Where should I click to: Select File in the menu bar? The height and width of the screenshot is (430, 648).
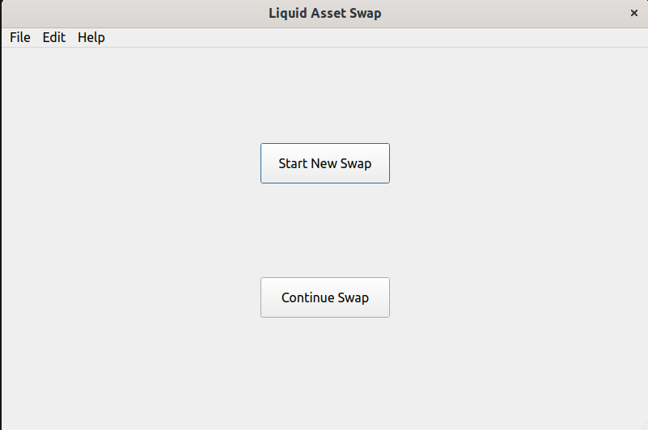tap(20, 37)
